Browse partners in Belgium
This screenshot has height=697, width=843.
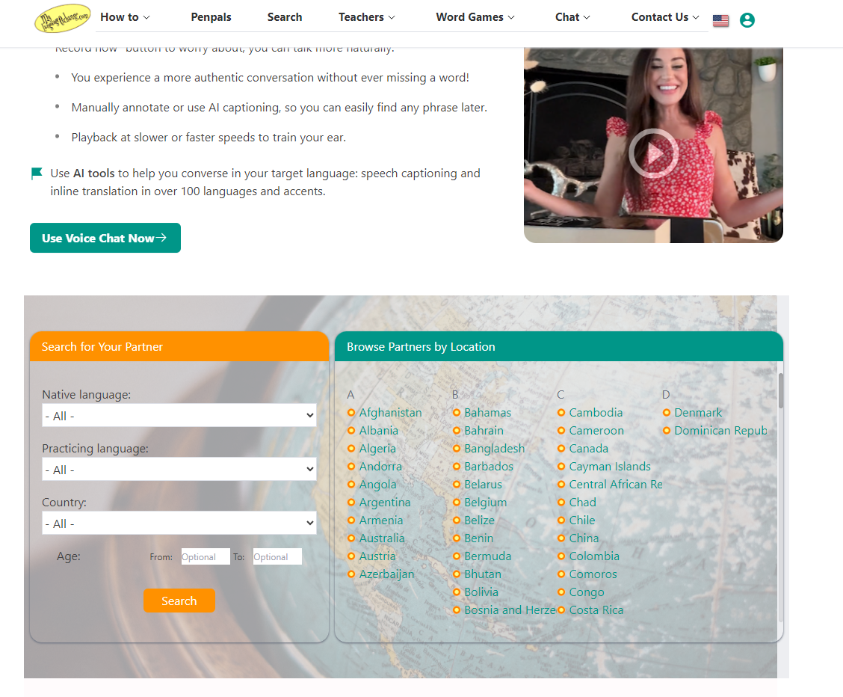[486, 503]
